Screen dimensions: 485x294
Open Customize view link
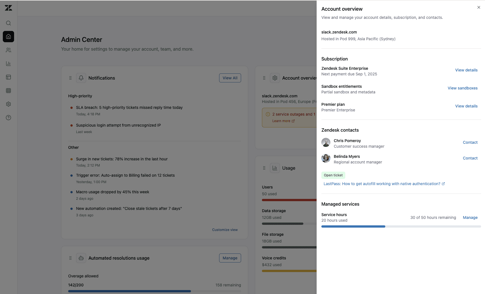coord(225,230)
